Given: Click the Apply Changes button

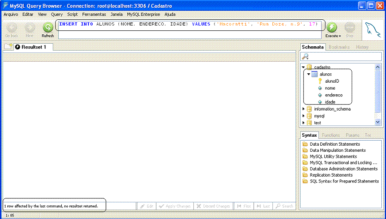Looking at the screenshot, I should pyautogui.click(x=175, y=206).
